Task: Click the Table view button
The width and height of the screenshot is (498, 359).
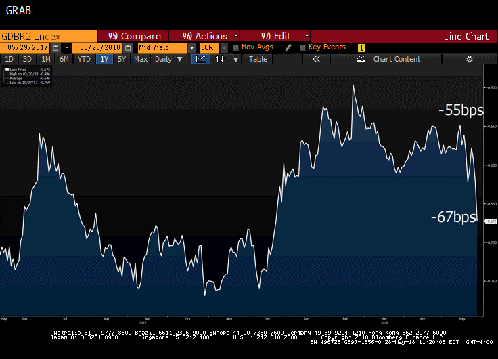Action: [x=258, y=60]
